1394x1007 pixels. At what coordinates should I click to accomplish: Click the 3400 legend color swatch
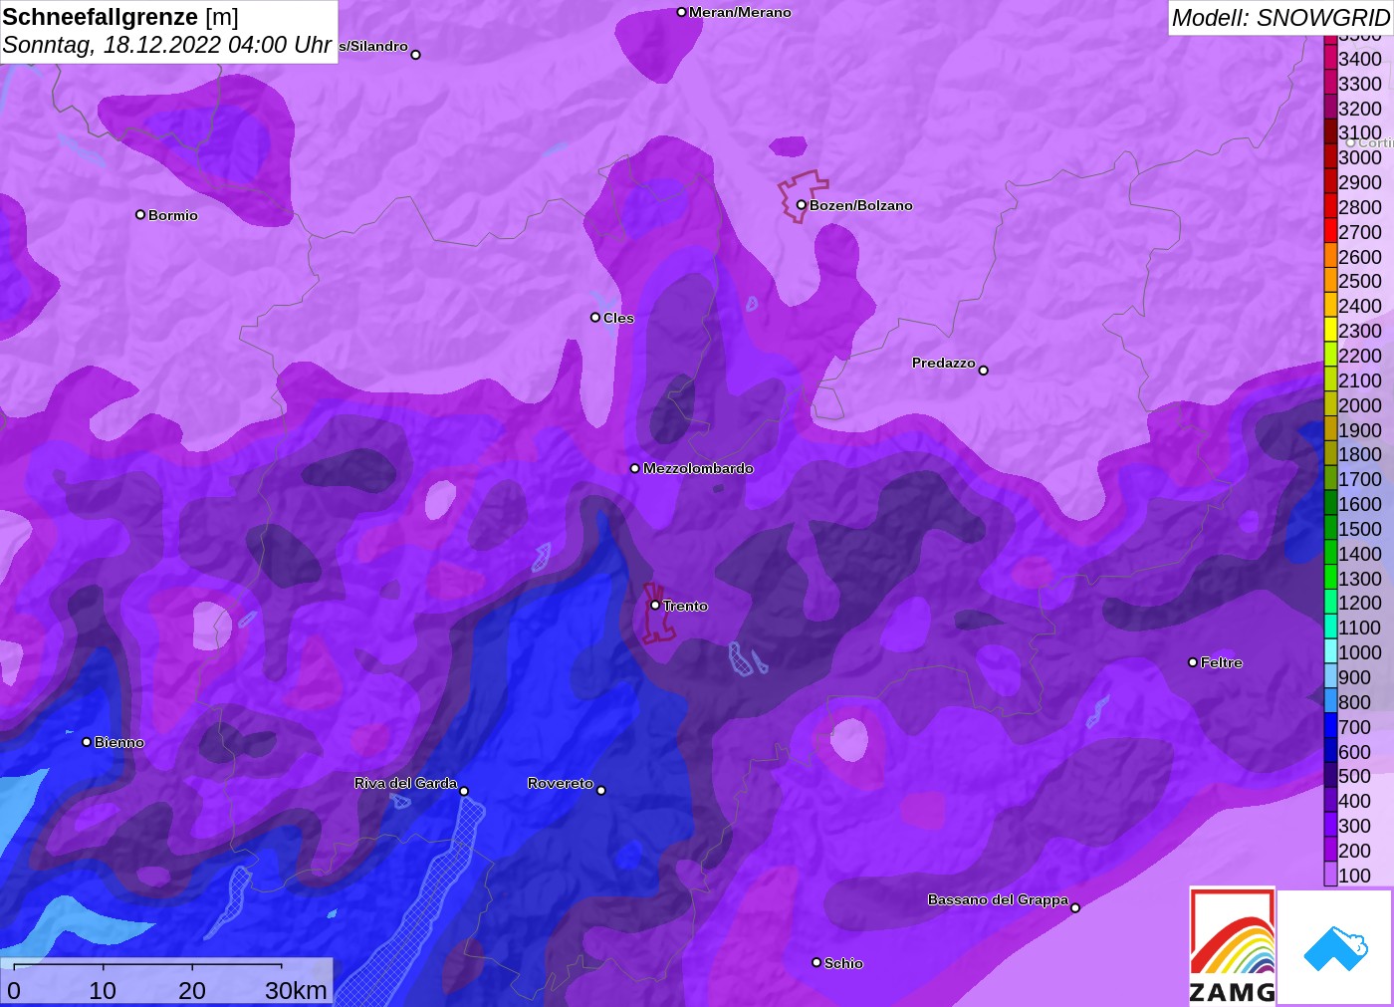1330,59
